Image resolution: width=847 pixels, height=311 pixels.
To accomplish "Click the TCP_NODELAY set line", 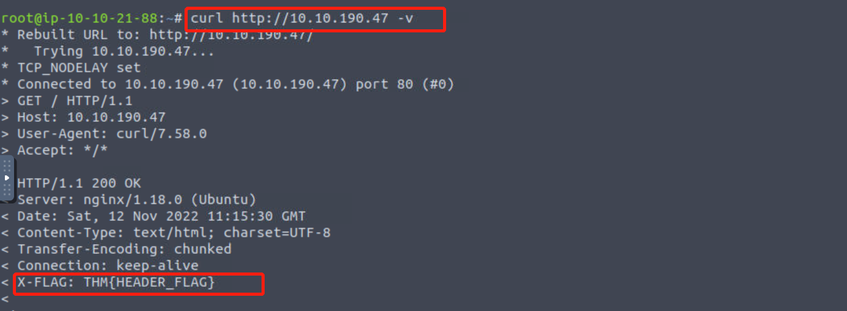I will tap(79, 68).
